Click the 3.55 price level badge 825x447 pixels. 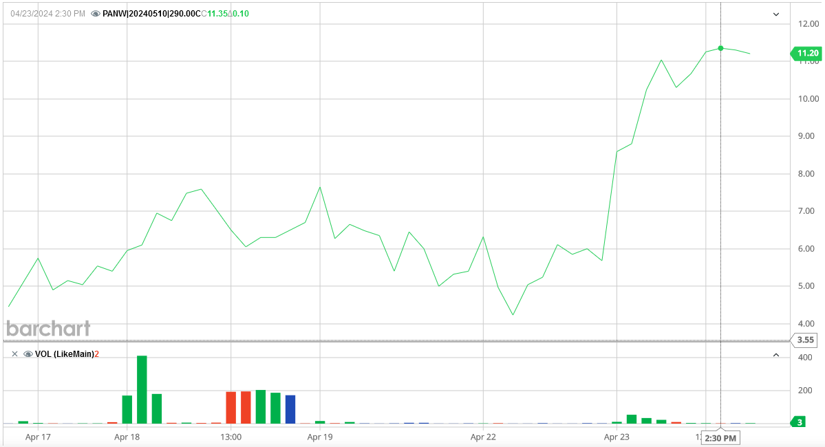tap(806, 339)
